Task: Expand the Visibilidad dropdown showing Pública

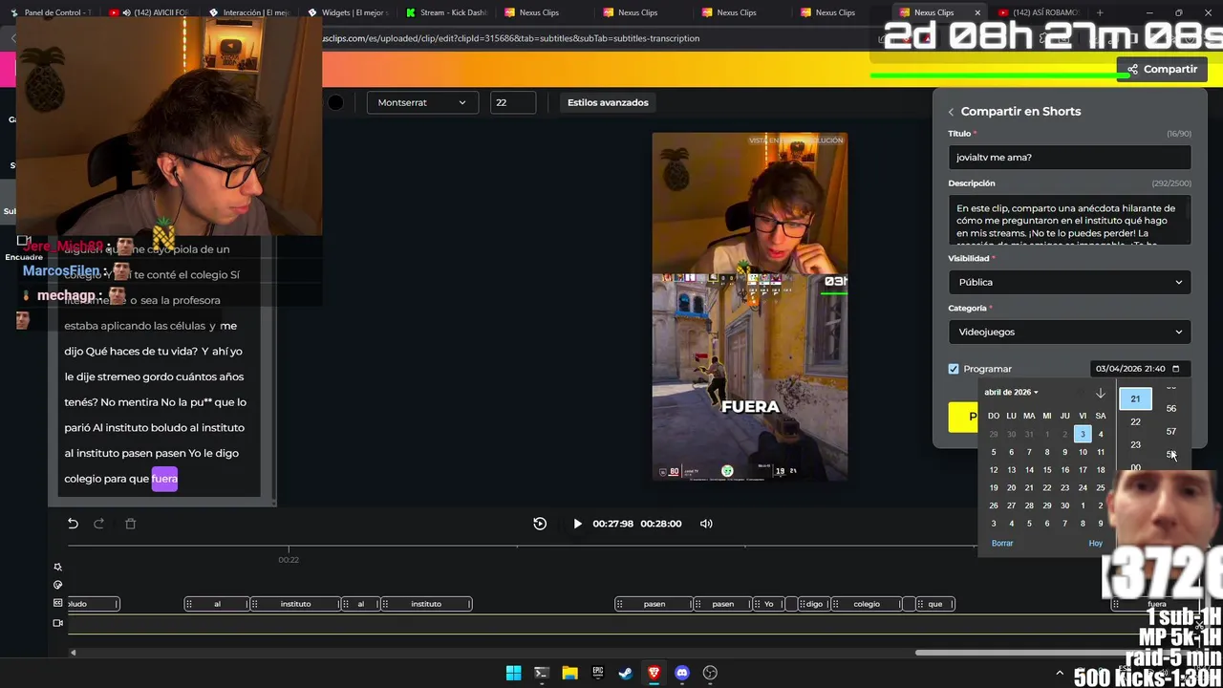Action: [x=1070, y=282]
